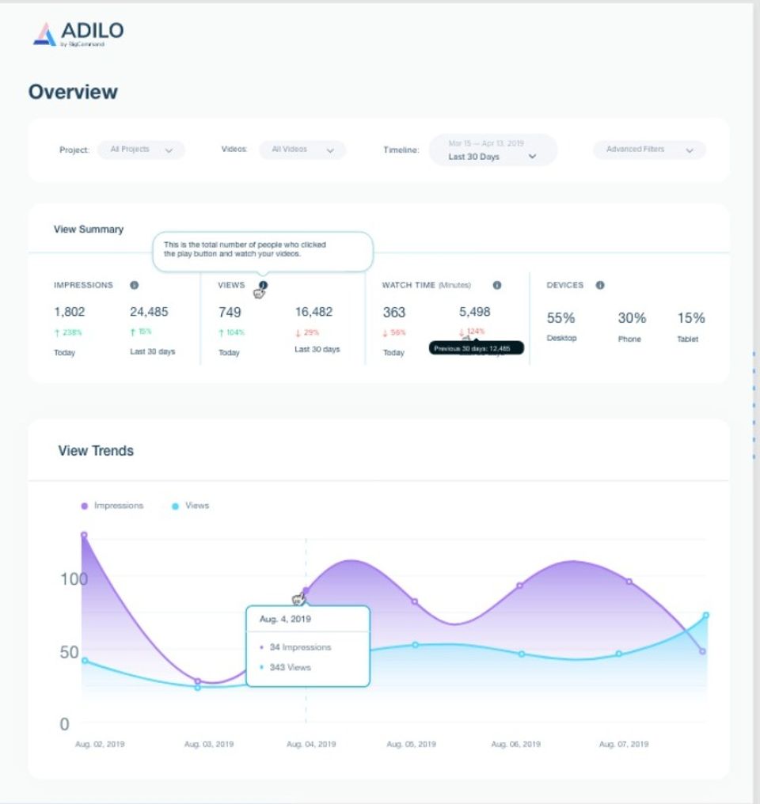
Task: Click the Views info icon
Action: (x=263, y=285)
